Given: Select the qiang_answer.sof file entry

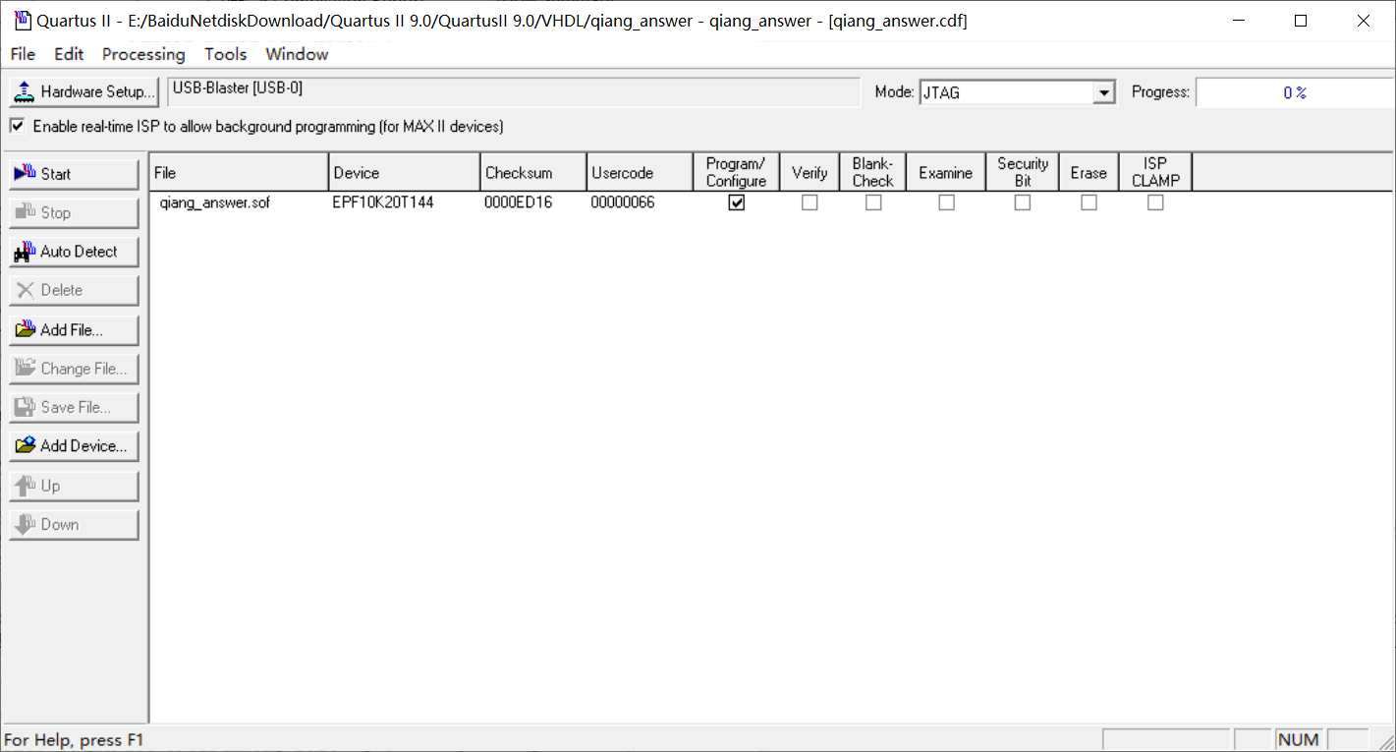Looking at the screenshot, I should tap(214, 202).
